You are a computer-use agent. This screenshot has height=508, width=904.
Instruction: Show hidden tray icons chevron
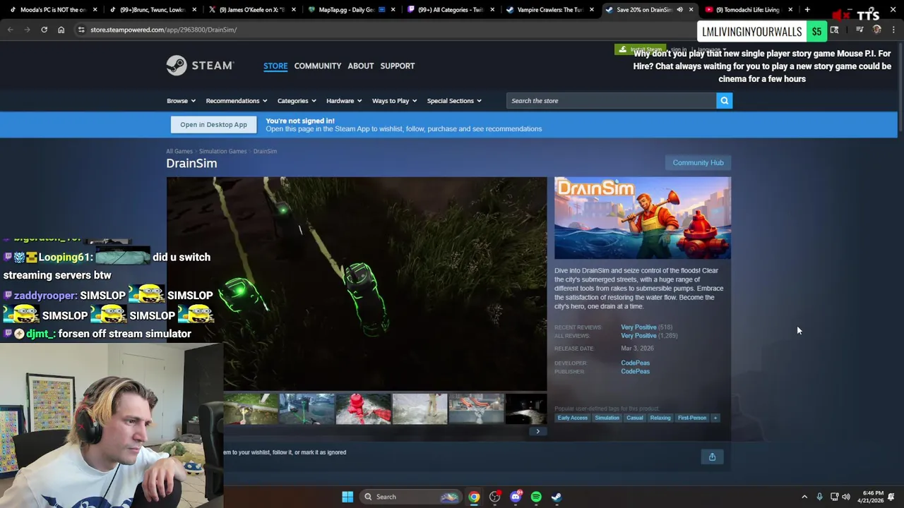(804, 497)
